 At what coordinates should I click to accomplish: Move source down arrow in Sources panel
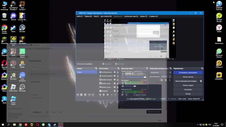[115, 95]
